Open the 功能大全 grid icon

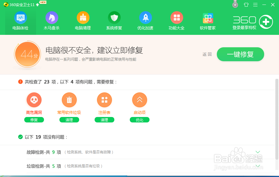coord(177,18)
